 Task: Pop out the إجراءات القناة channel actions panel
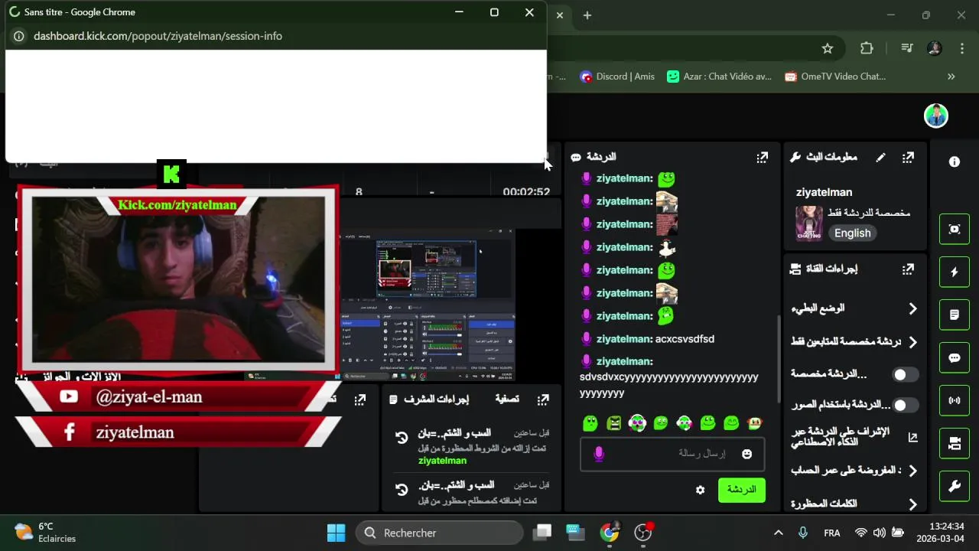908,269
